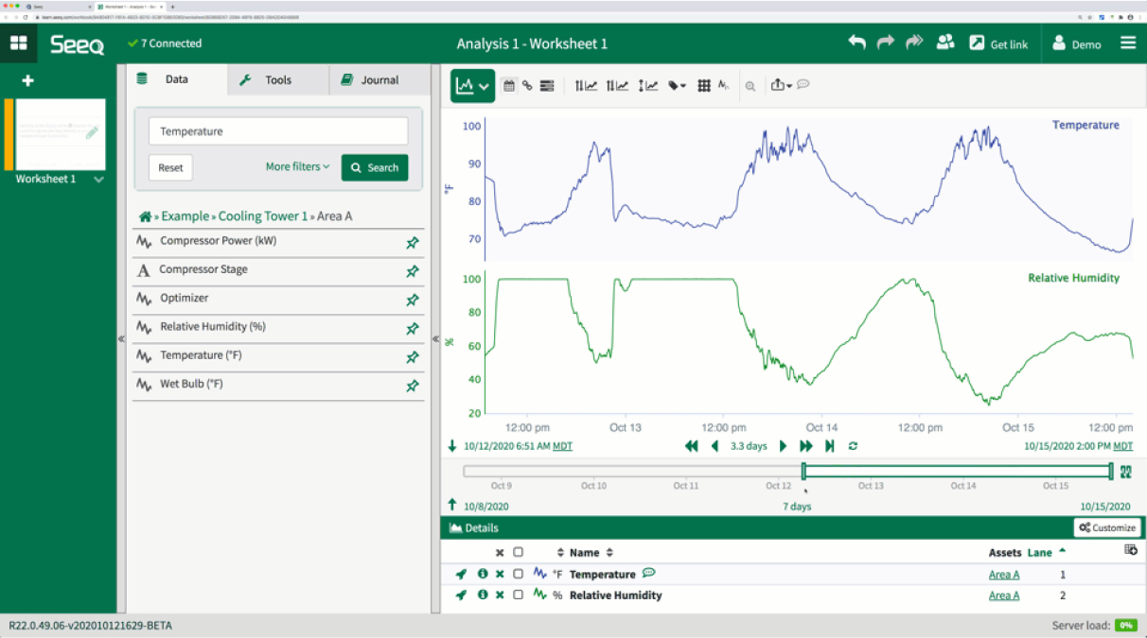This screenshot has width=1147, height=638.
Task: Click the left handle of range slider
Action: pyautogui.click(x=803, y=471)
